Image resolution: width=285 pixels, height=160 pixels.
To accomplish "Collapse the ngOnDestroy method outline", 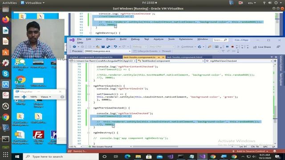I will pyautogui.click(x=88, y=132).
